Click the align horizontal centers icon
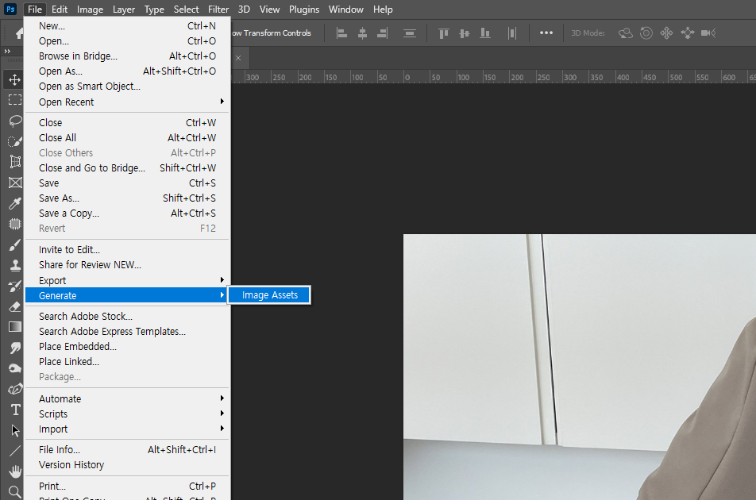 point(363,33)
